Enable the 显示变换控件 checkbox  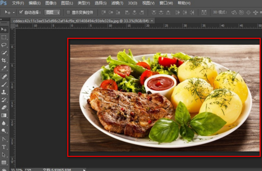[68, 12]
